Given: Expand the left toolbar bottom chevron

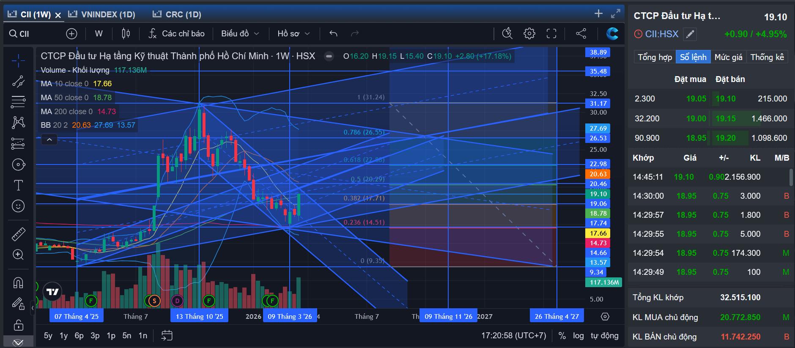Looking at the screenshot, I should 18,342.
